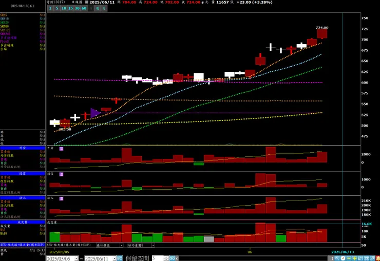Click the SMA5 legend label

pos(4,15)
